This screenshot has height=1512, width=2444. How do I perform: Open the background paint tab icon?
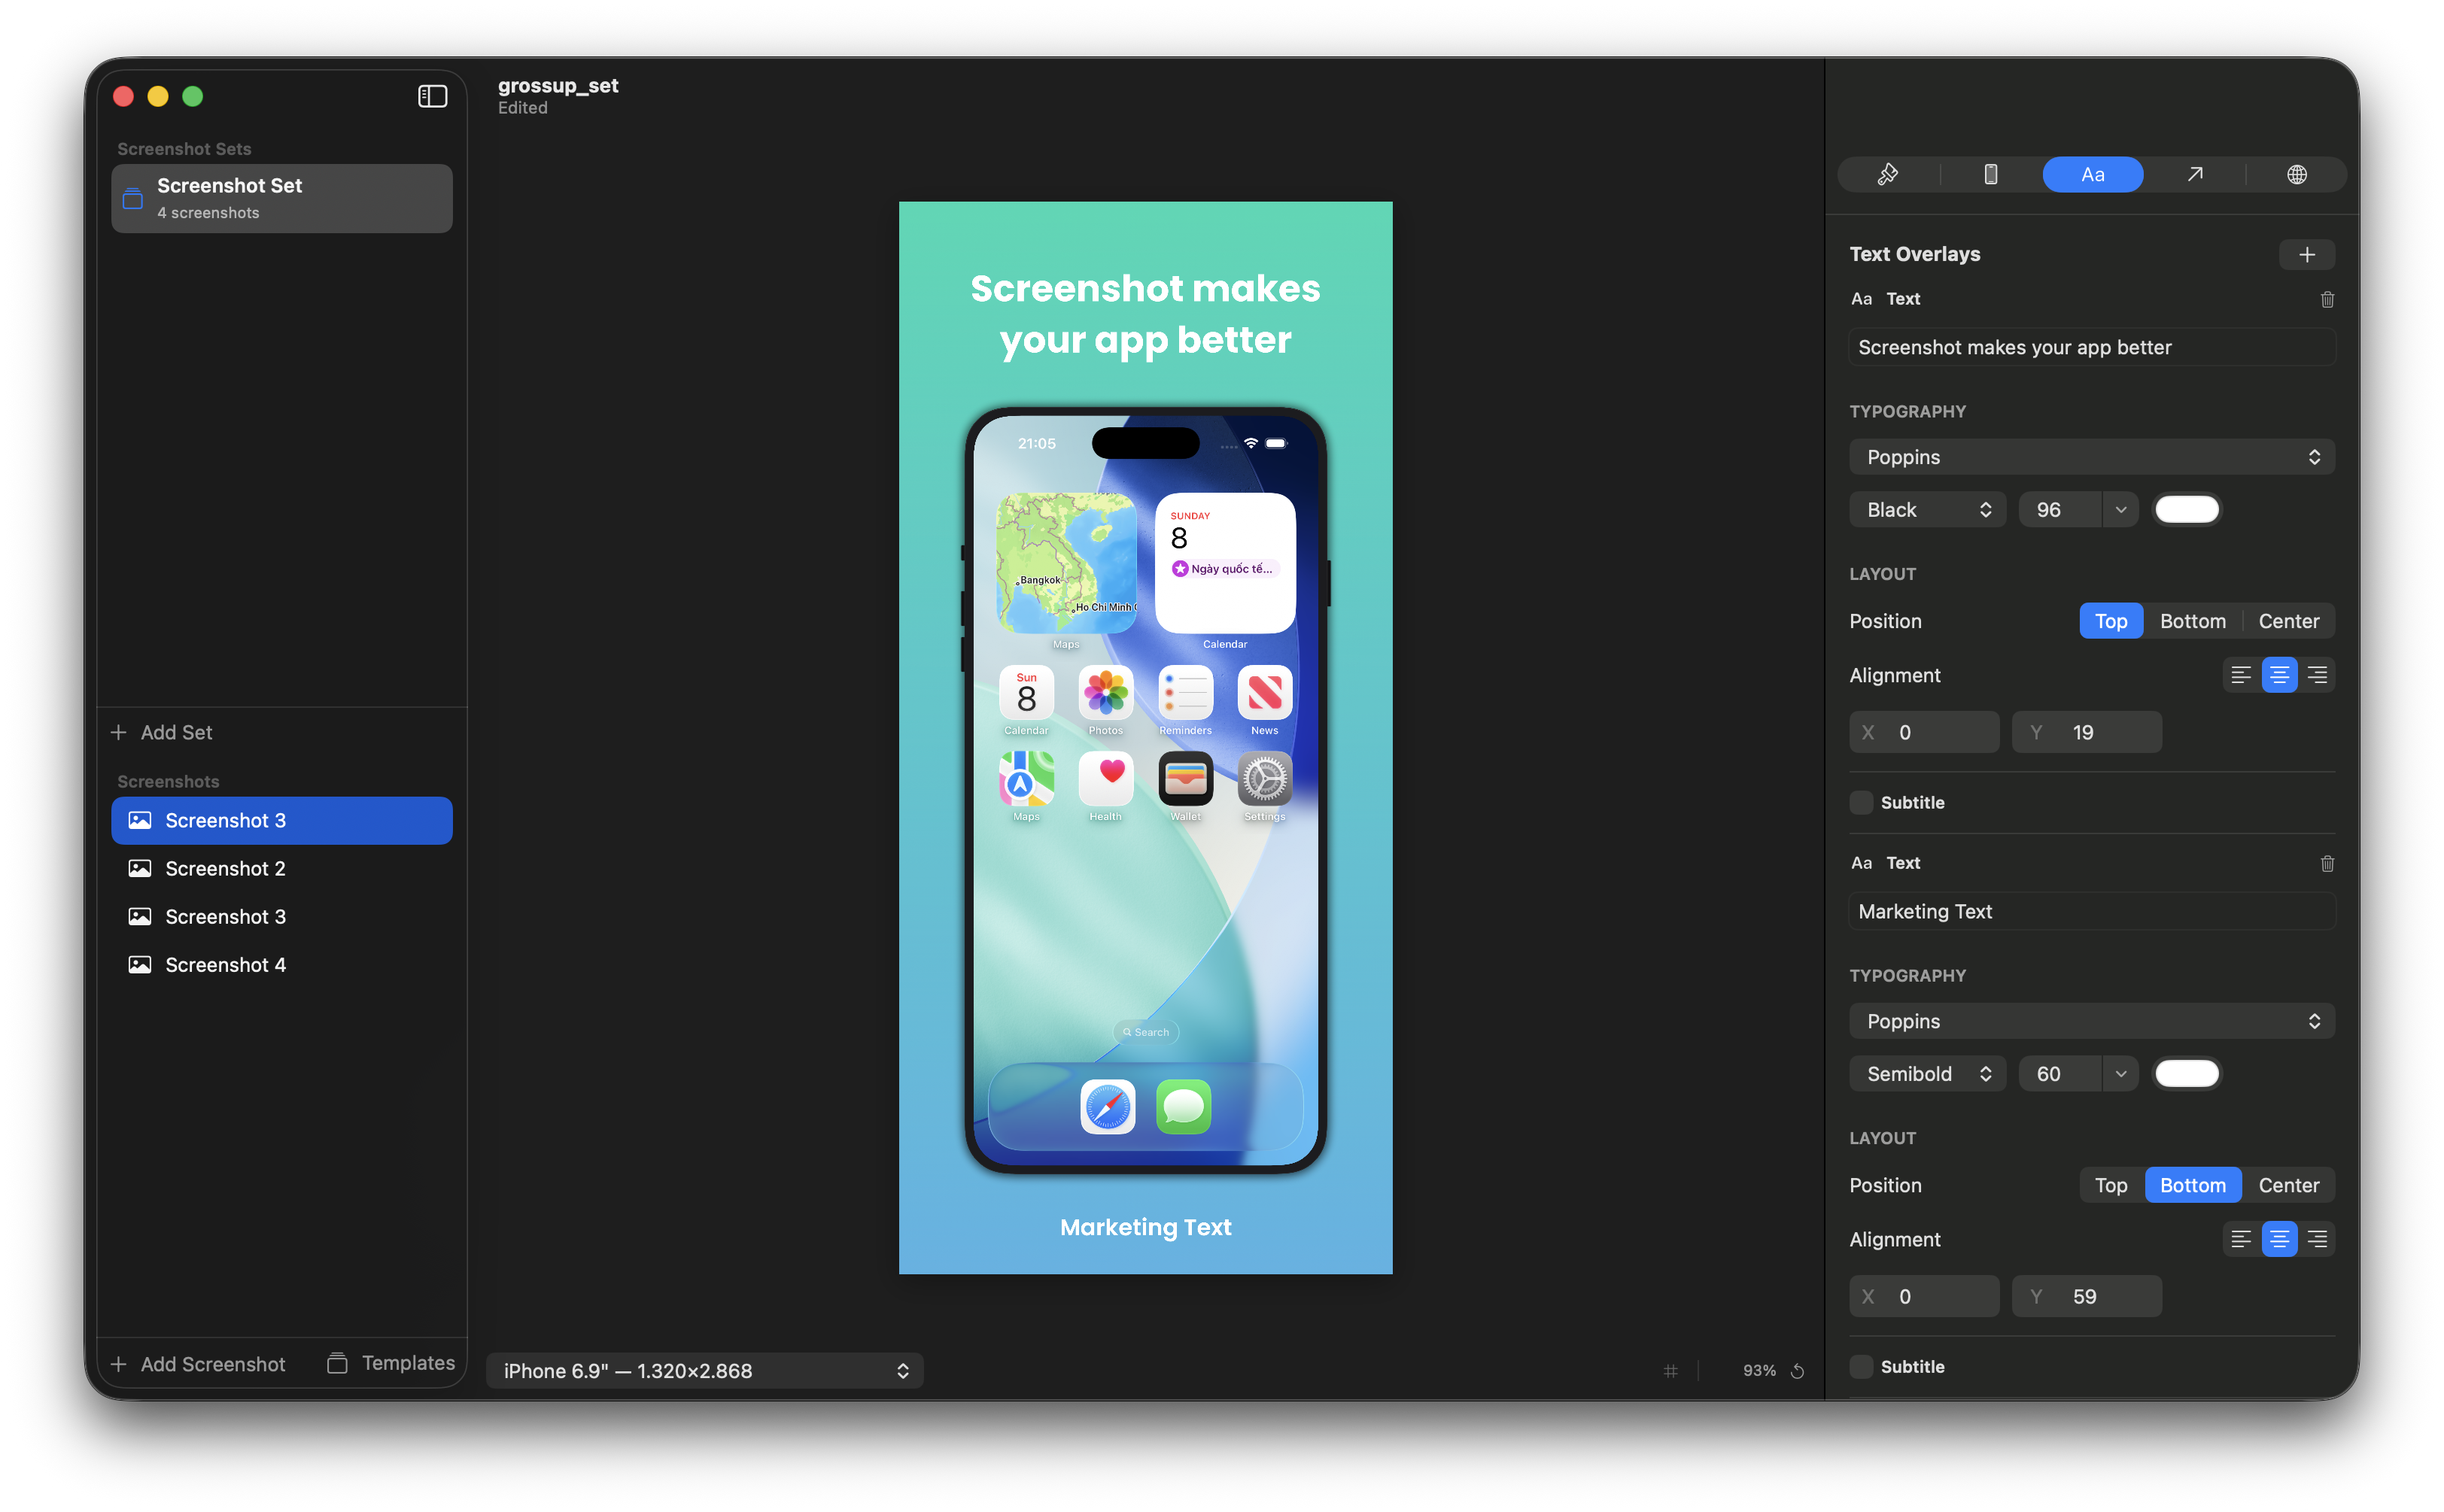coord(1887,175)
